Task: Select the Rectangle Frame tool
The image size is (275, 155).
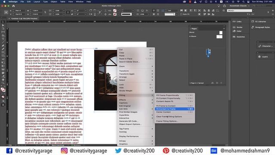Action: pos(3,53)
